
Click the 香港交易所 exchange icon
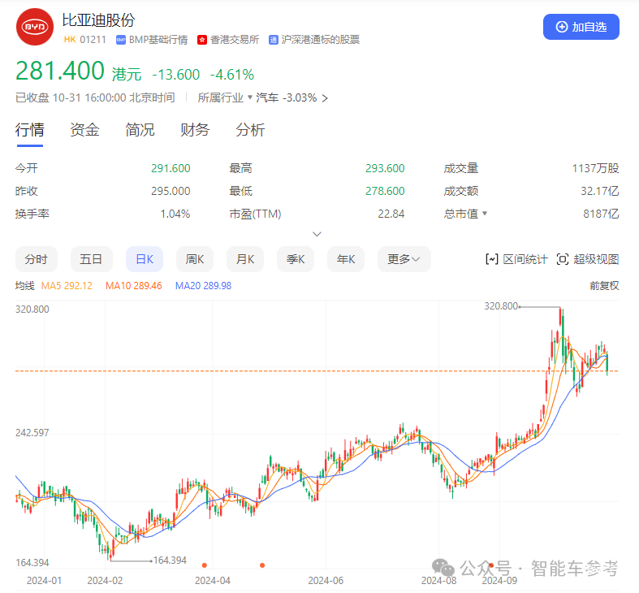coord(202,39)
